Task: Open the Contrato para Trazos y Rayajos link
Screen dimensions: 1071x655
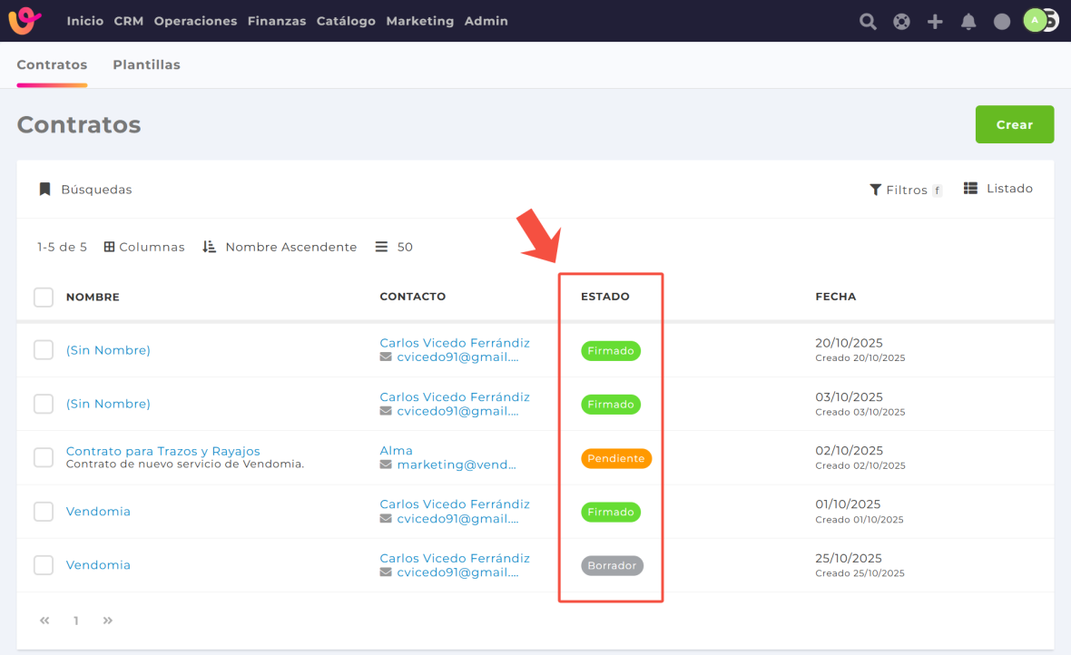Action: pos(163,451)
